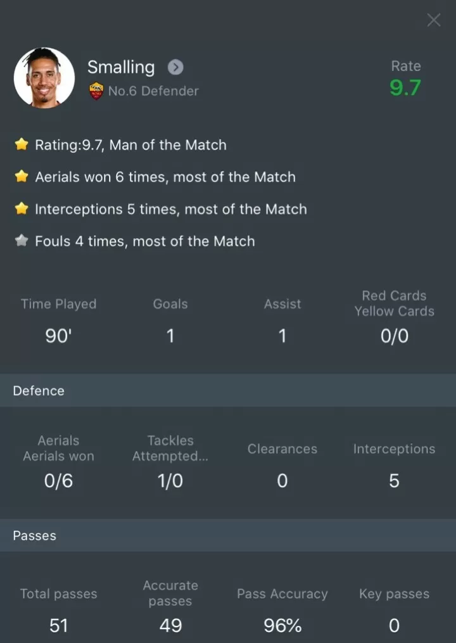This screenshot has width=456, height=643.
Task: Open Smalling's profile via arrow icon
Action: point(175,67)
